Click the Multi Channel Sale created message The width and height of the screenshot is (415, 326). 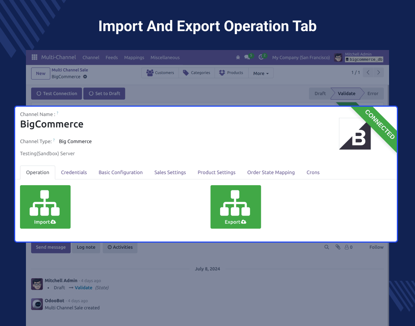click(72, 308)
